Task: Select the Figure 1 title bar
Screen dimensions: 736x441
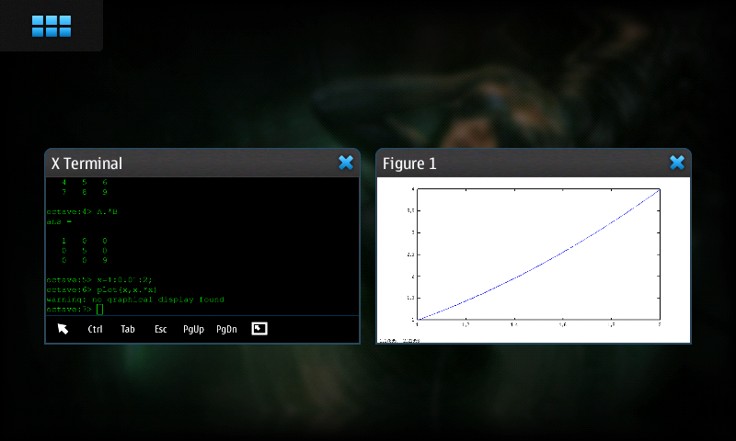Action: point(515,164)
